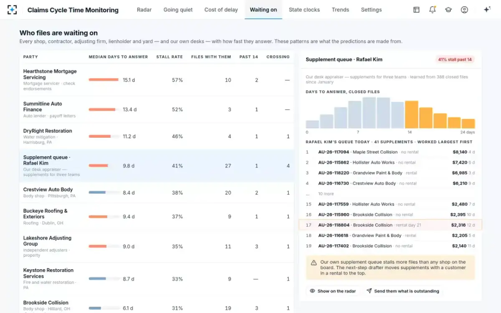Viewport: 501px width, 313px height.
Task: Sort by Files with them column
Action: coord(211,57)
